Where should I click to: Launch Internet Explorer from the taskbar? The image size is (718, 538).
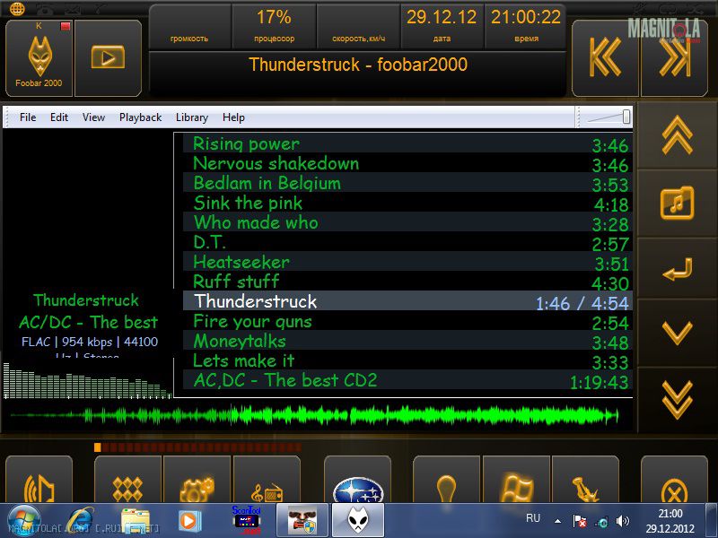tap(80, 521)
